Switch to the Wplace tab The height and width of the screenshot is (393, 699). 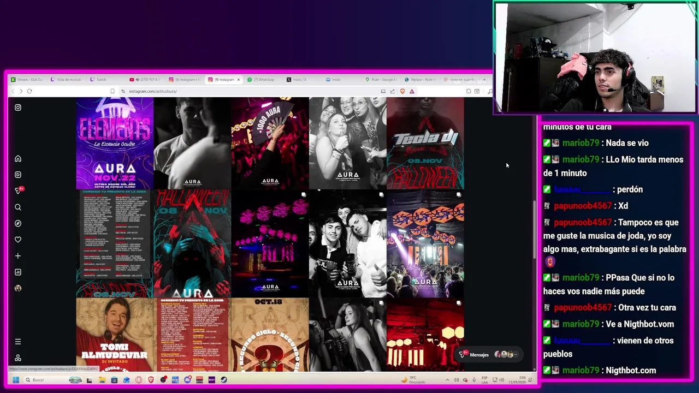click(420, 80)
